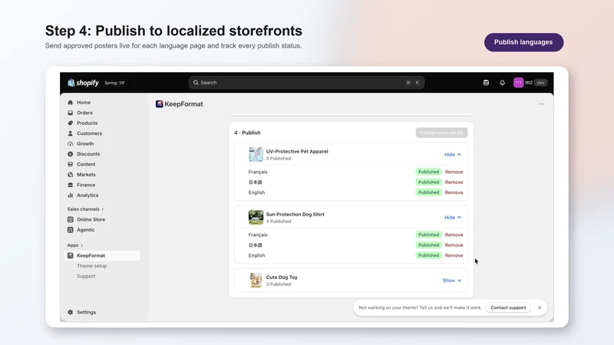This screenshot has width=614, height=345.
Task: Click the dev store badge
Action: (x=541, y=83)
